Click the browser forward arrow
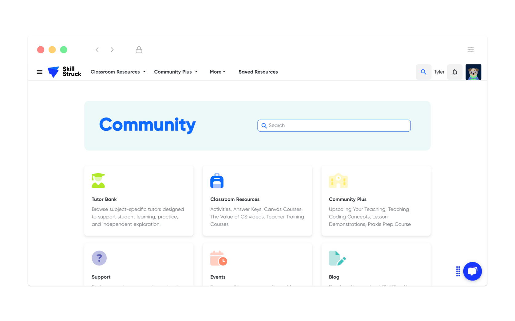This screenshot has width=515, height=321. click(112, 50)
